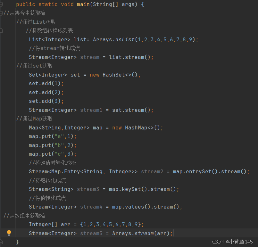Place cursor after Arrays.stream(arr) semicolon

(x=173, y=233)
